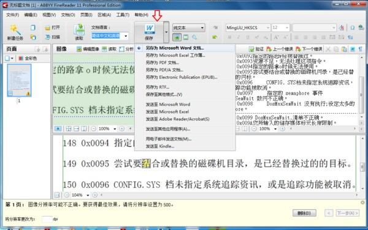Click the magnifier icon below the format dropdown
The height and width of the screenshot is (230, 368).
(x=194, y=37)
